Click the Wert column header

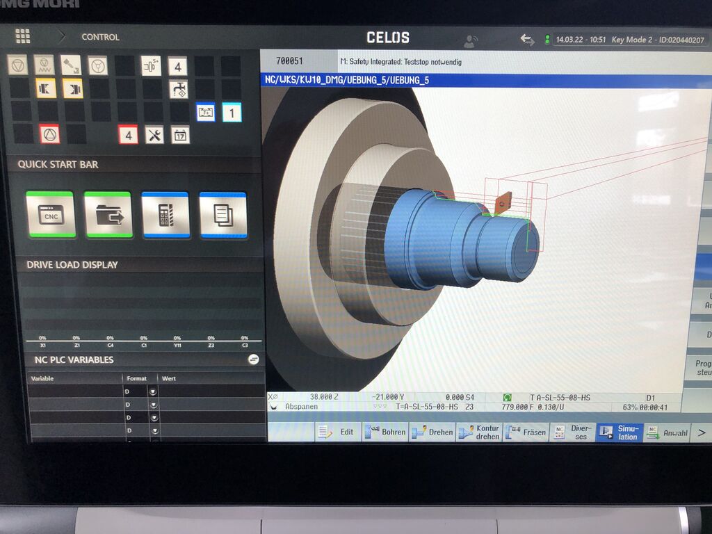coord(169,378)
